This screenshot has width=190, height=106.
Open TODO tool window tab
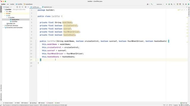tap(17, 103)
